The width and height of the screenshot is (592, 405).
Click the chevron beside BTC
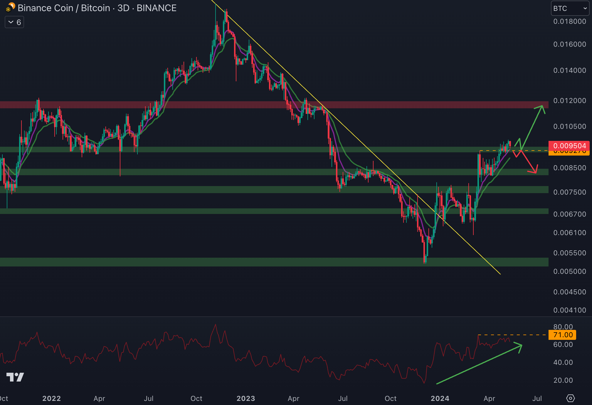coord(585,8)
